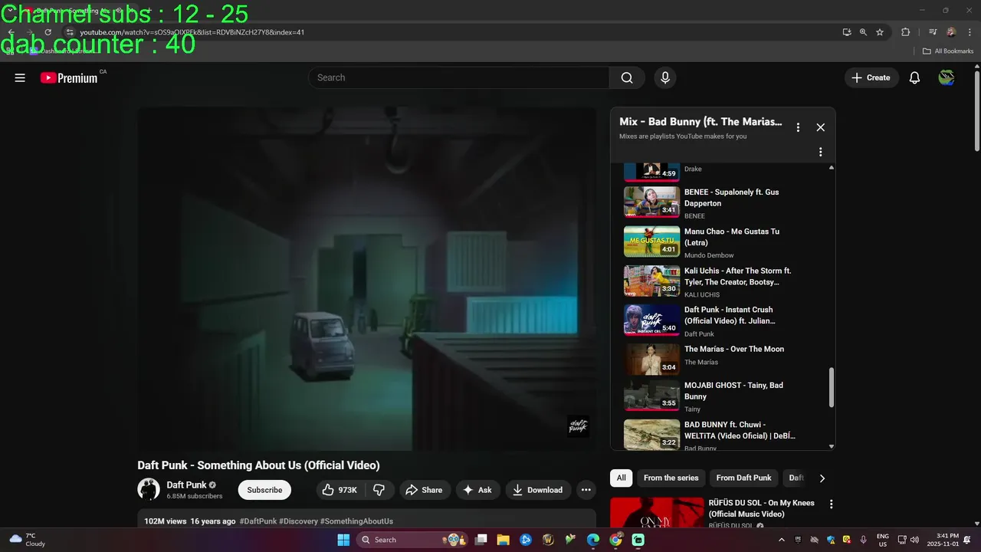Click the video player area
The image size is (981, 552).
click(366, 278)
